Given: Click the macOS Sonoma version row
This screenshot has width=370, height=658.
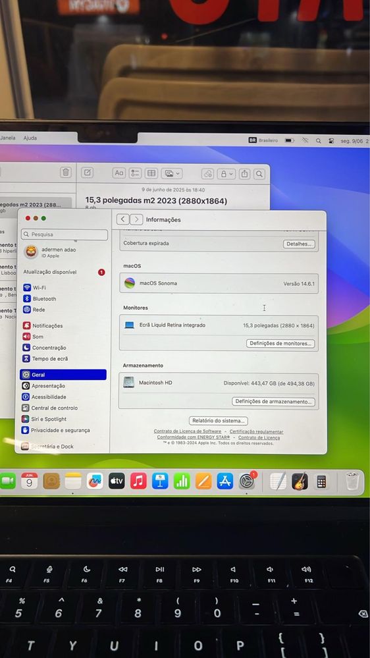Looking at the screenshot, I should pos(219,283).
